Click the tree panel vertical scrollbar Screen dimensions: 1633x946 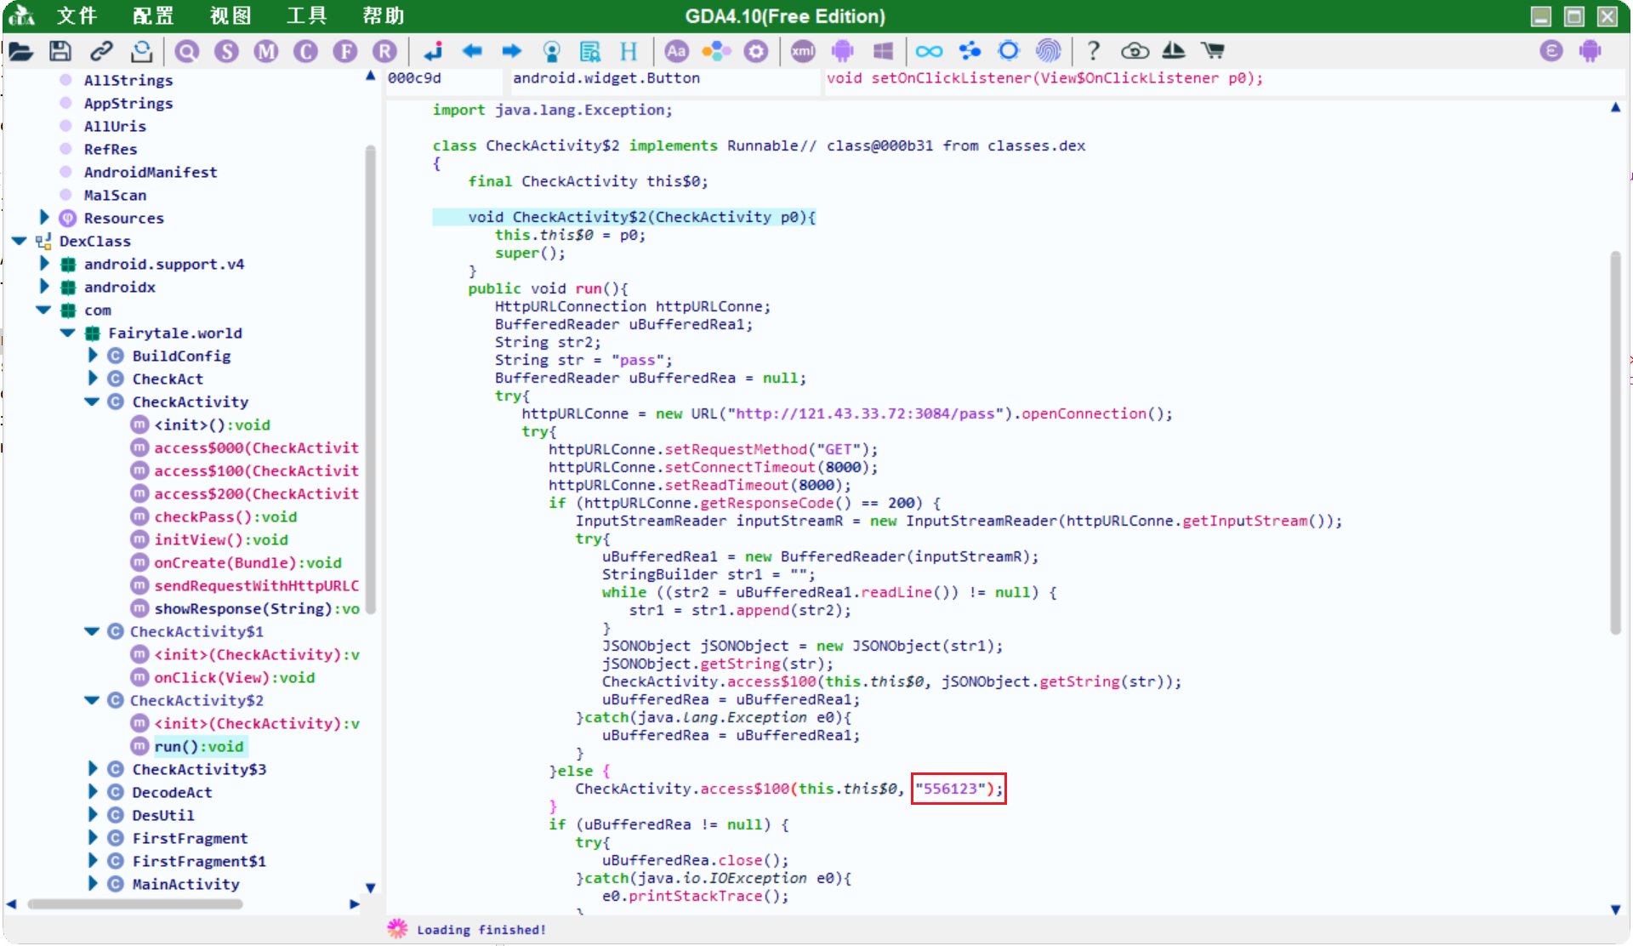tap(370, 379)
